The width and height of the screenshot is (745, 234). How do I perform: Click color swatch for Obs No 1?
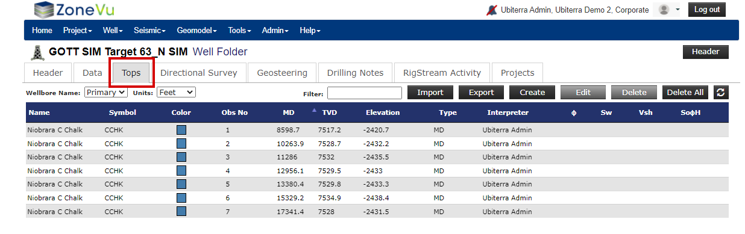point(181,130)
